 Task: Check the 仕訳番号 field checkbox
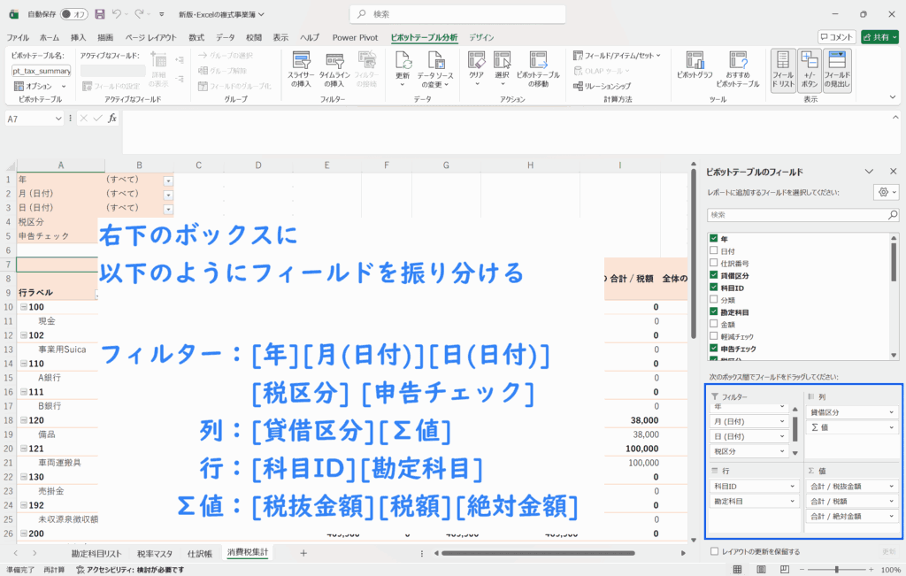[713, 264]
